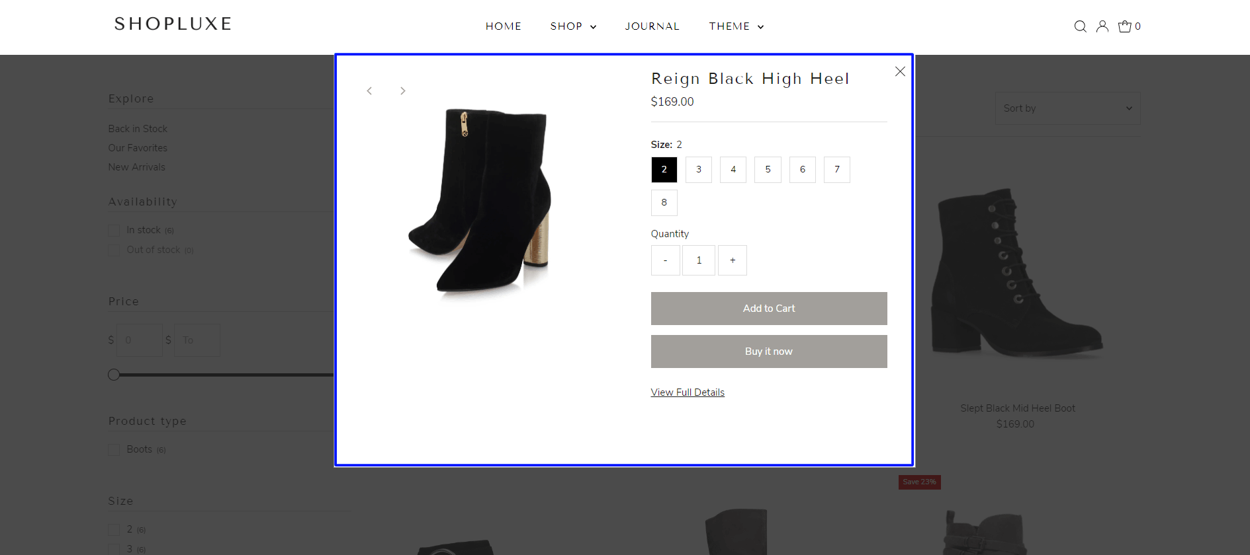The image size is (1250, 555).
Task: Click the quantity input field
Action: (699, 260)
